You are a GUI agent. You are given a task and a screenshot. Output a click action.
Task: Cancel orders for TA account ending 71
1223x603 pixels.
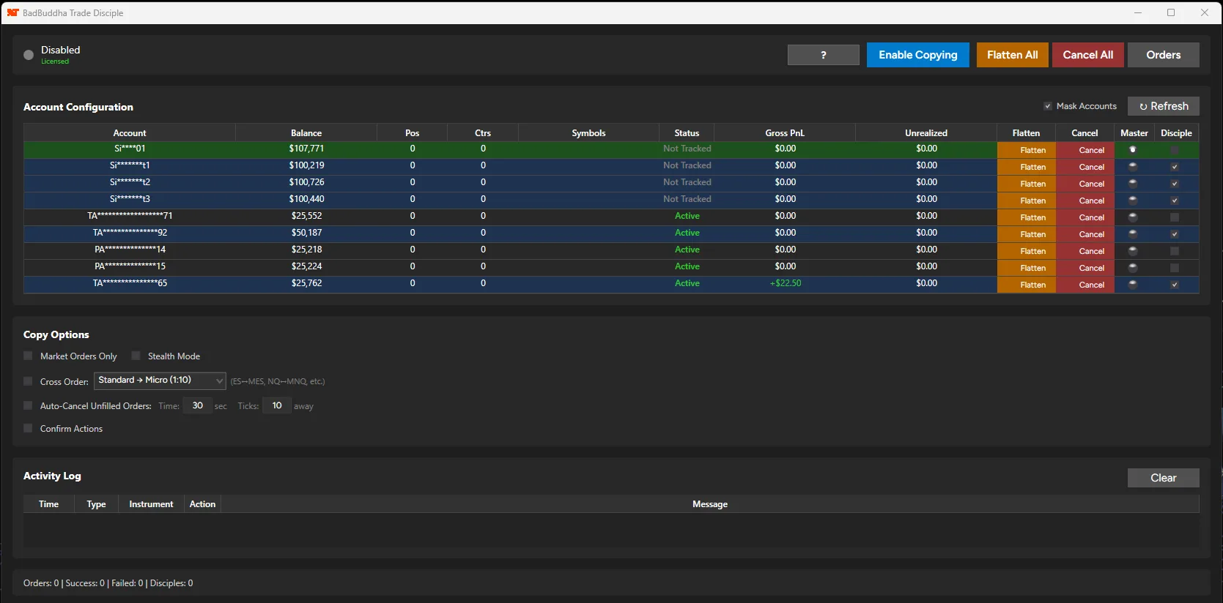coord(1085,217)
